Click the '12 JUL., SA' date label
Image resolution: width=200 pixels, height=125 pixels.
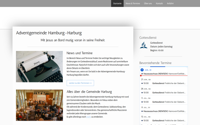(x=146, y=117)
